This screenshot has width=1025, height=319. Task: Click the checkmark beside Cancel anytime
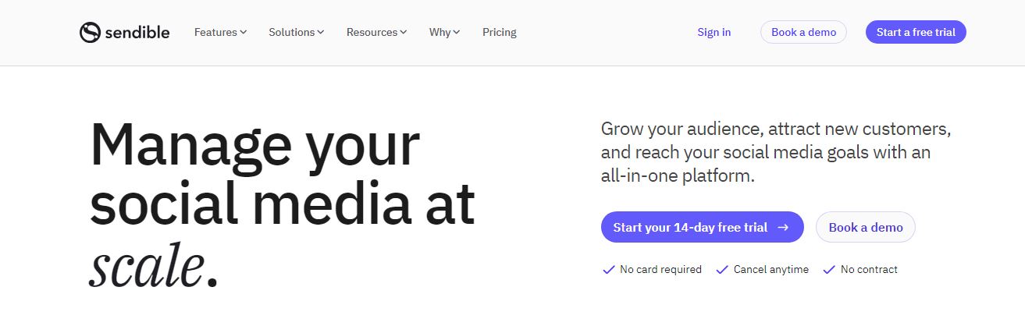point(722,270)
